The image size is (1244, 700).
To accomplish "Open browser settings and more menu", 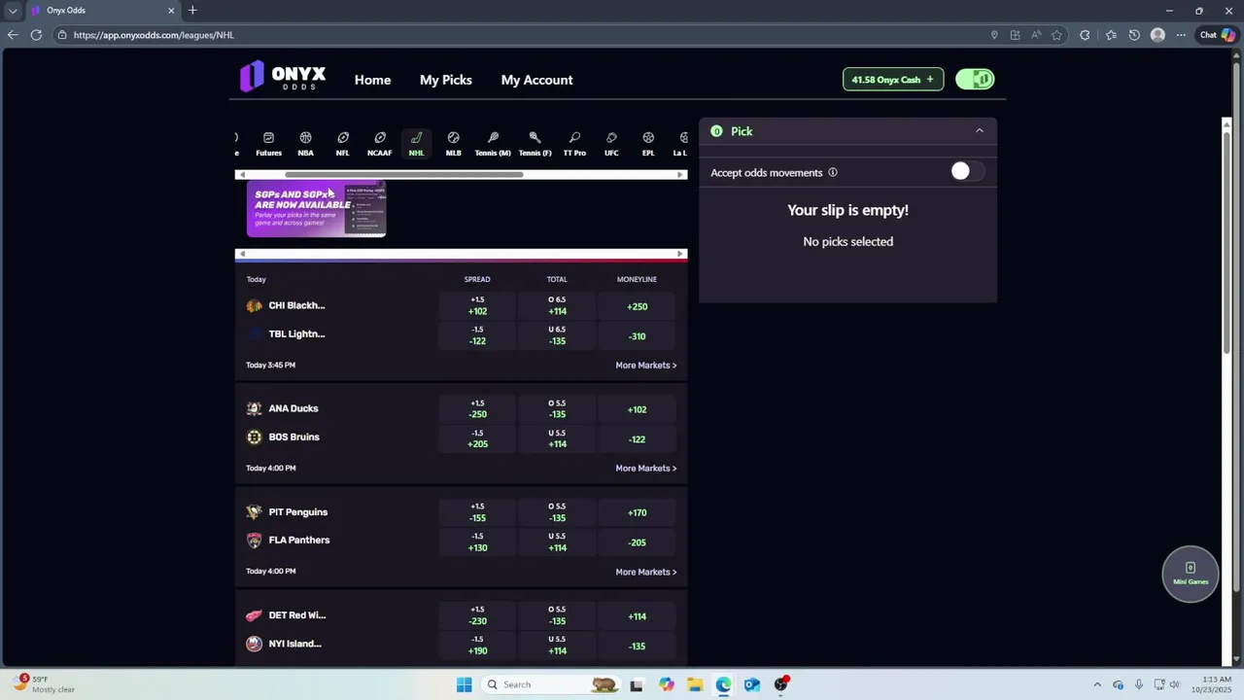I will pyautogui.click(x=1181, y=35).
